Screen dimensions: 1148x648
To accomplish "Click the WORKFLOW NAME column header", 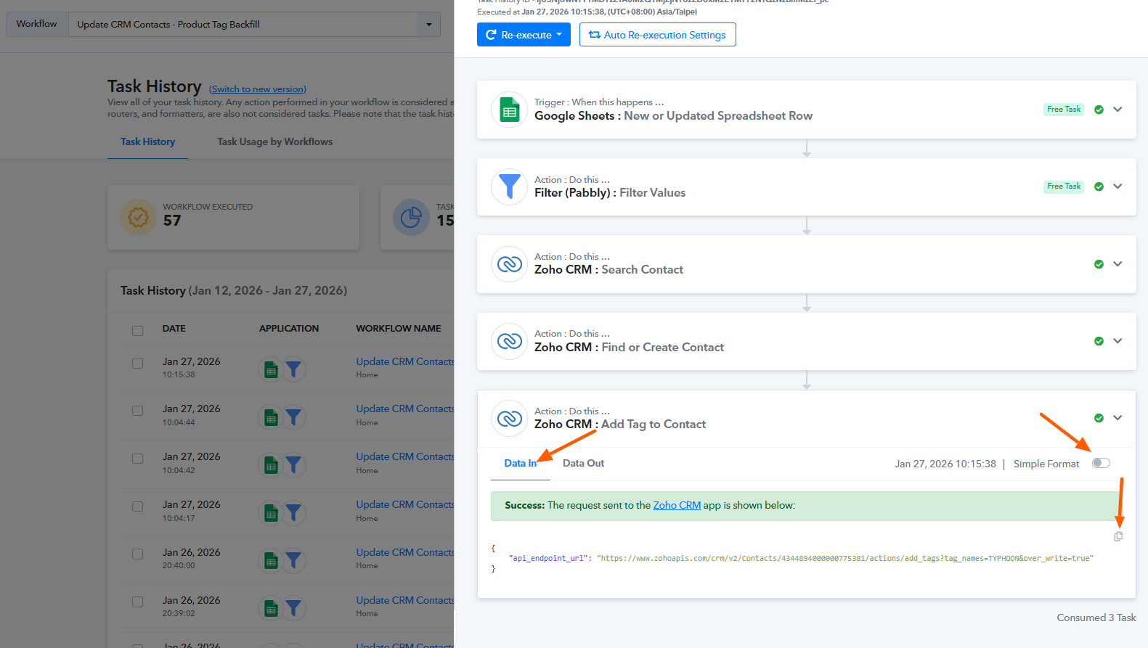I will coord(399,329).
